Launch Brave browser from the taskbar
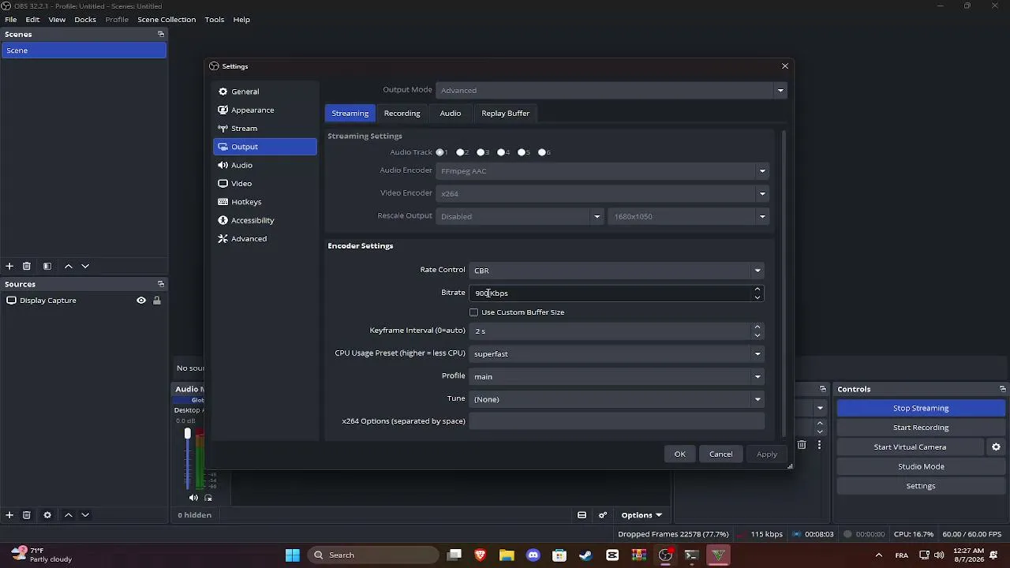1010x568 pixels. pyautogui.click(x=480, y=555)
